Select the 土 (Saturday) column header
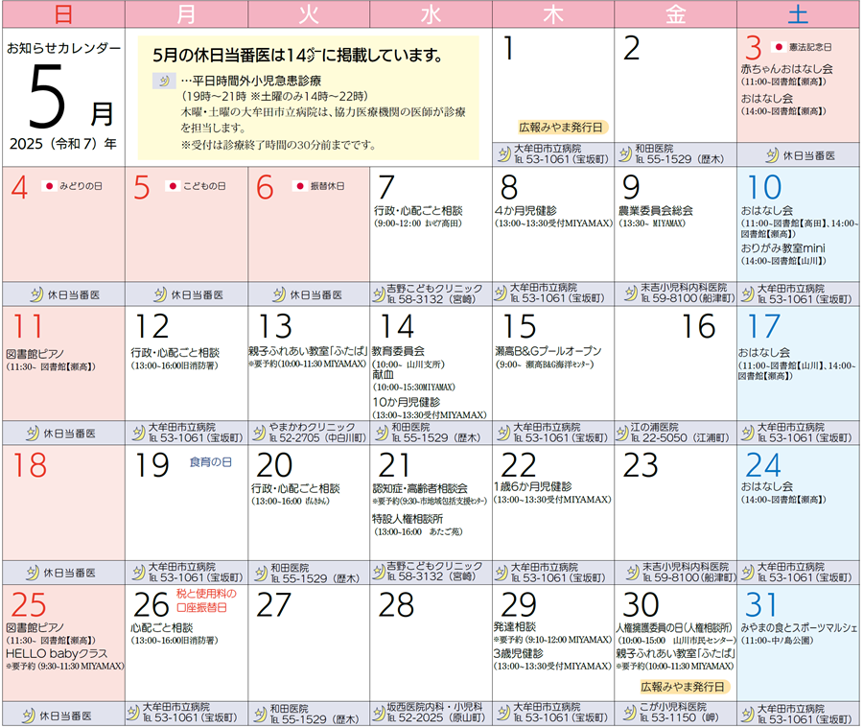The width and height of the screenshot is (863, 728). click(x=798, y=13)
